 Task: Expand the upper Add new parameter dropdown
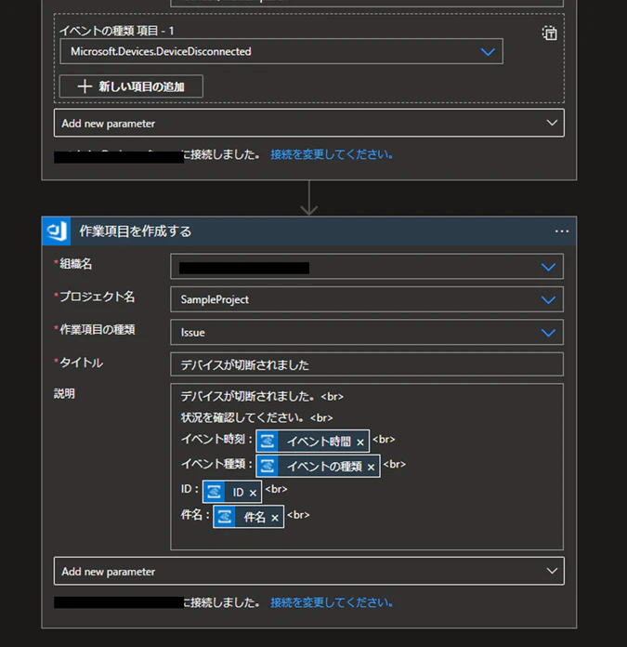(x=308, y=123)
